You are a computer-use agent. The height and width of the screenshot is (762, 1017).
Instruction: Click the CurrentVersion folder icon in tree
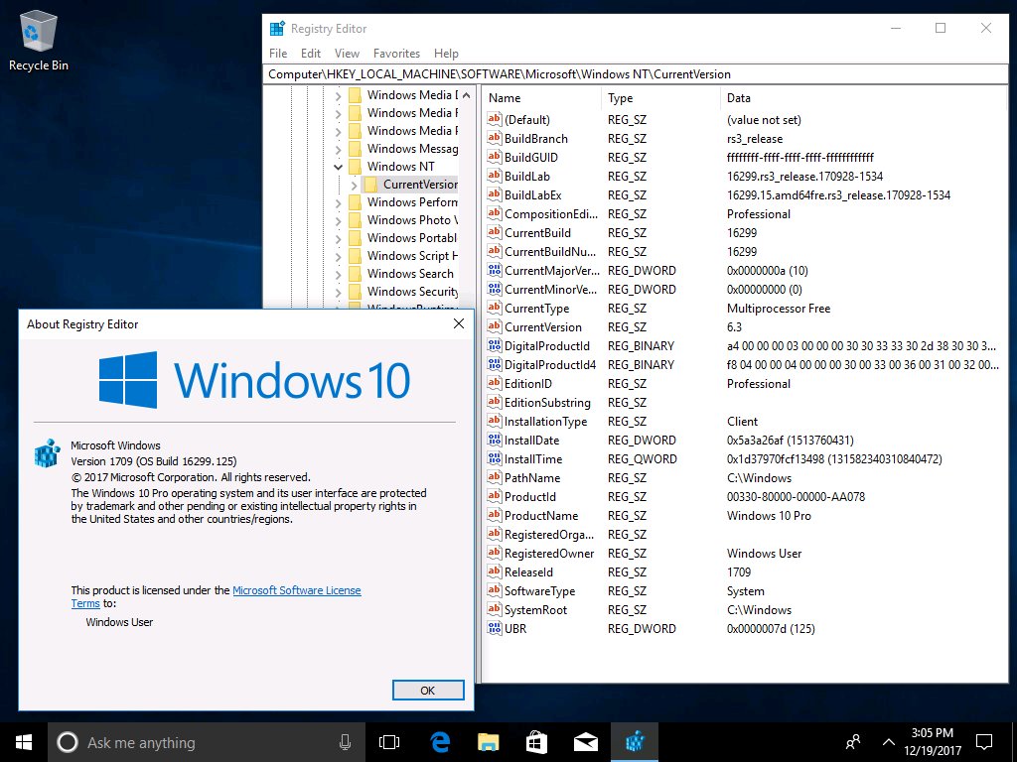371,184
